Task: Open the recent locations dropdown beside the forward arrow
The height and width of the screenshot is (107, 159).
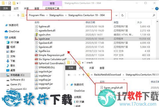Action: (14, 15)
